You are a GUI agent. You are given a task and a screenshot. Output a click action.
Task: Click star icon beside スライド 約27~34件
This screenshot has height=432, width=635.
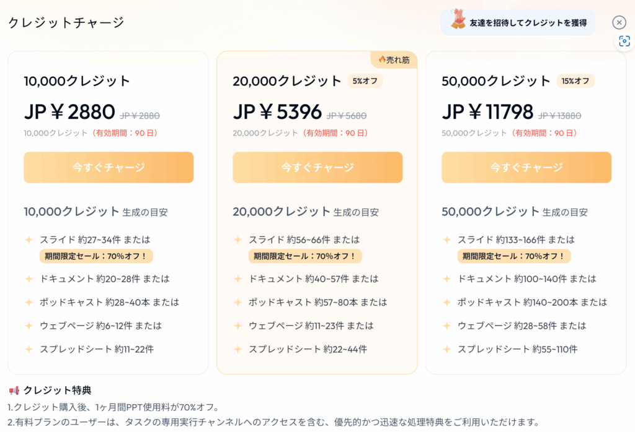click(29, 240)
